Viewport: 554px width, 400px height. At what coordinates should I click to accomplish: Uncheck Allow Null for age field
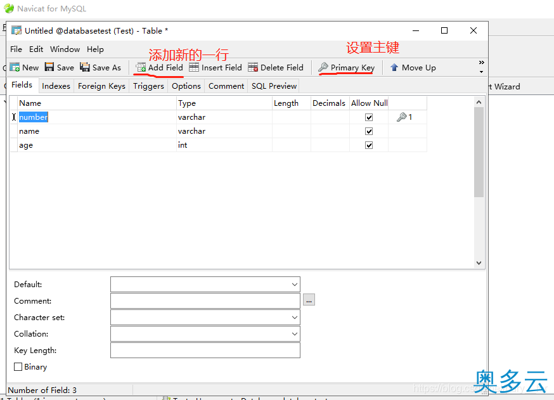click(x=369, y=145)
